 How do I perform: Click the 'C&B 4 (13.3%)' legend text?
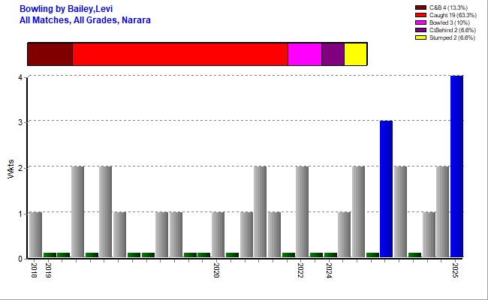[x=448, y=7]
